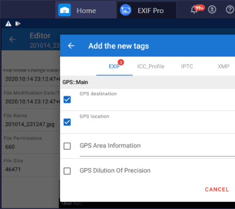
Task: Click the Editor title text
Action: pyautogui.click(x=40, y=36)
